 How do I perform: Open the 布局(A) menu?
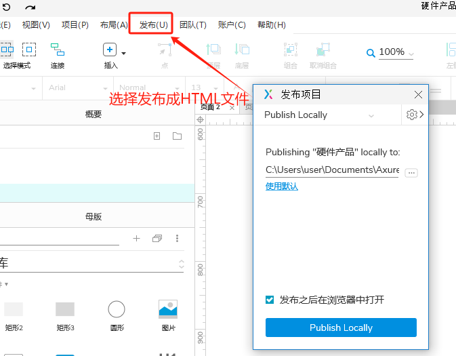click(x=114, y=25)
